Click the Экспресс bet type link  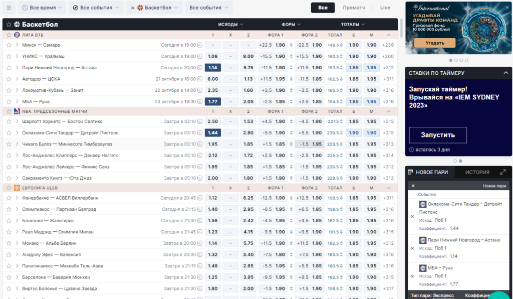click(443, 295)
